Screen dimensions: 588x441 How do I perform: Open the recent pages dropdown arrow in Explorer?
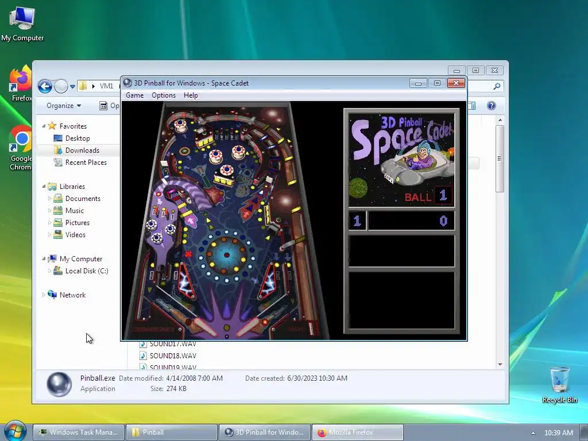pyautogui.click(x=72, y=87)
